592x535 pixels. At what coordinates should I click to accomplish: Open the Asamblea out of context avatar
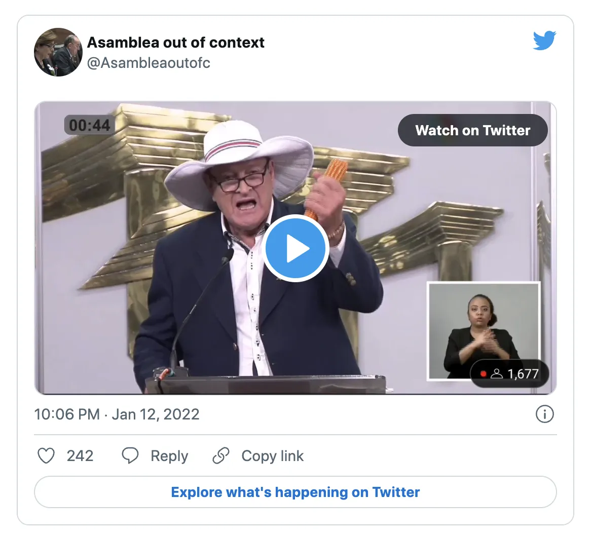click(58, 52)
